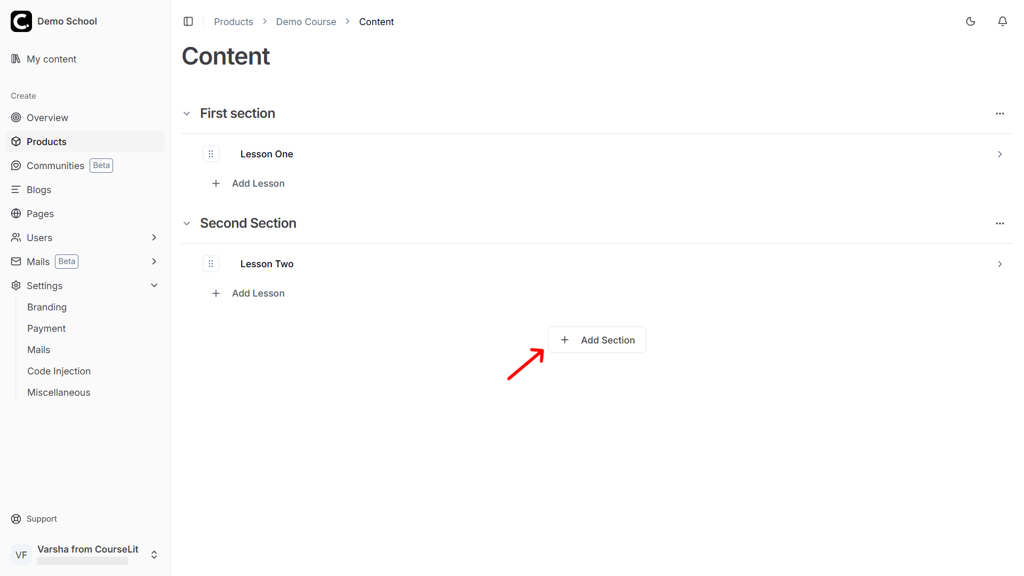The width and height of the screenshot is (1024, 576).
Task: Click the Add Section button
Action: pyautogui.click(x=597, y=340)
